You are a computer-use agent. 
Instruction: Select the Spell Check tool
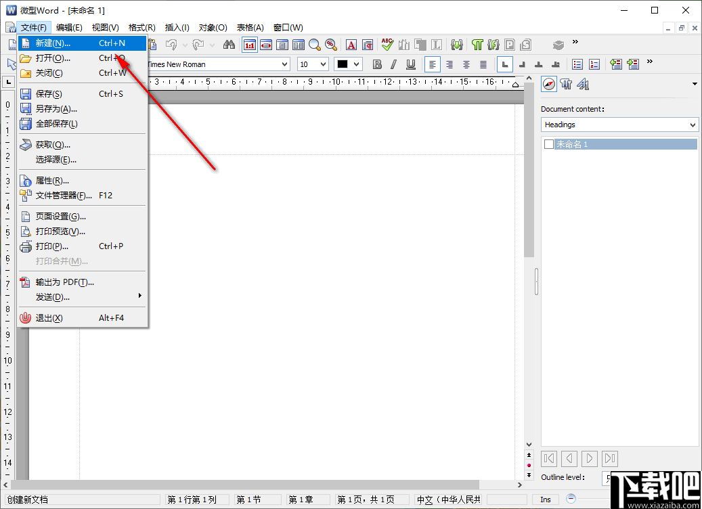387,45
